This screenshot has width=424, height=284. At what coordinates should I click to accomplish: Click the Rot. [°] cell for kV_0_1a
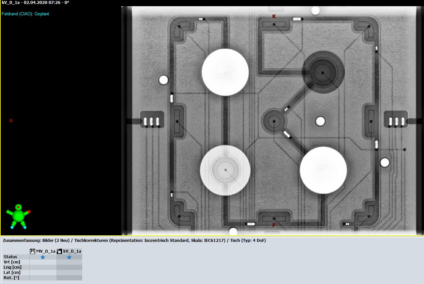tap(69, 278)
